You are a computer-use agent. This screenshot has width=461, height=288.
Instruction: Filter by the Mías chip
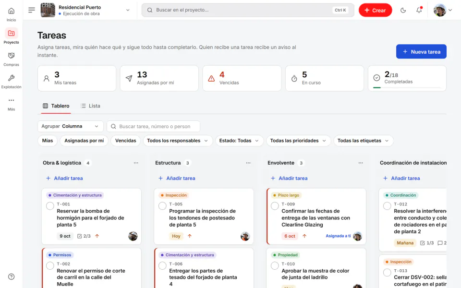(x=48, y=141)
